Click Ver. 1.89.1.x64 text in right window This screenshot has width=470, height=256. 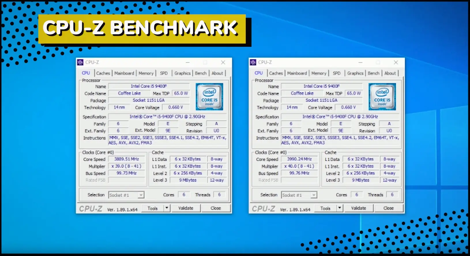click(x=295, y=210)
